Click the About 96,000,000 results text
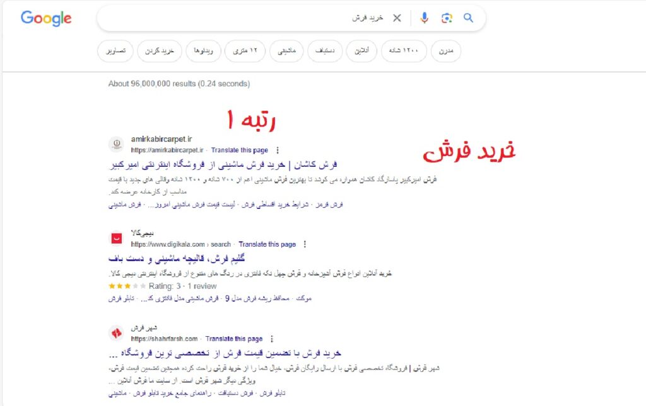646x406 pixels. click(x=179, y=84)
